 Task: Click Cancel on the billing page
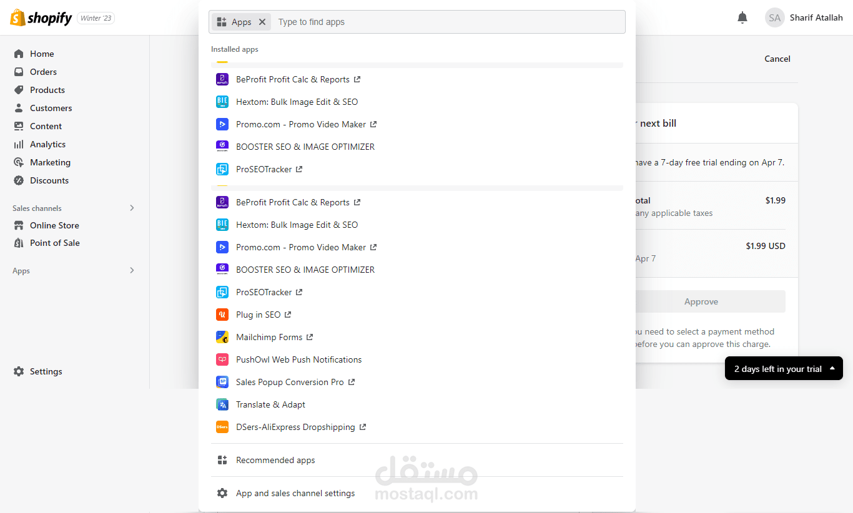777,59
